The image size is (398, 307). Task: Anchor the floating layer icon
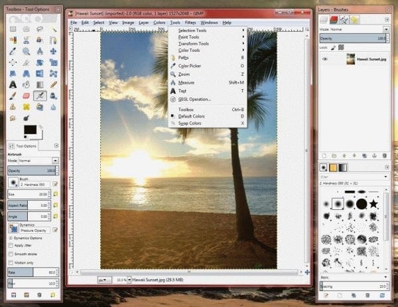click(x=374, y=155)
